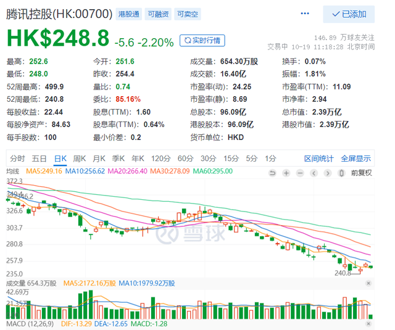Screen dimensions: 395x330
Task: Click the change value -5.6 -2.20%
Action: pos(144,43)
